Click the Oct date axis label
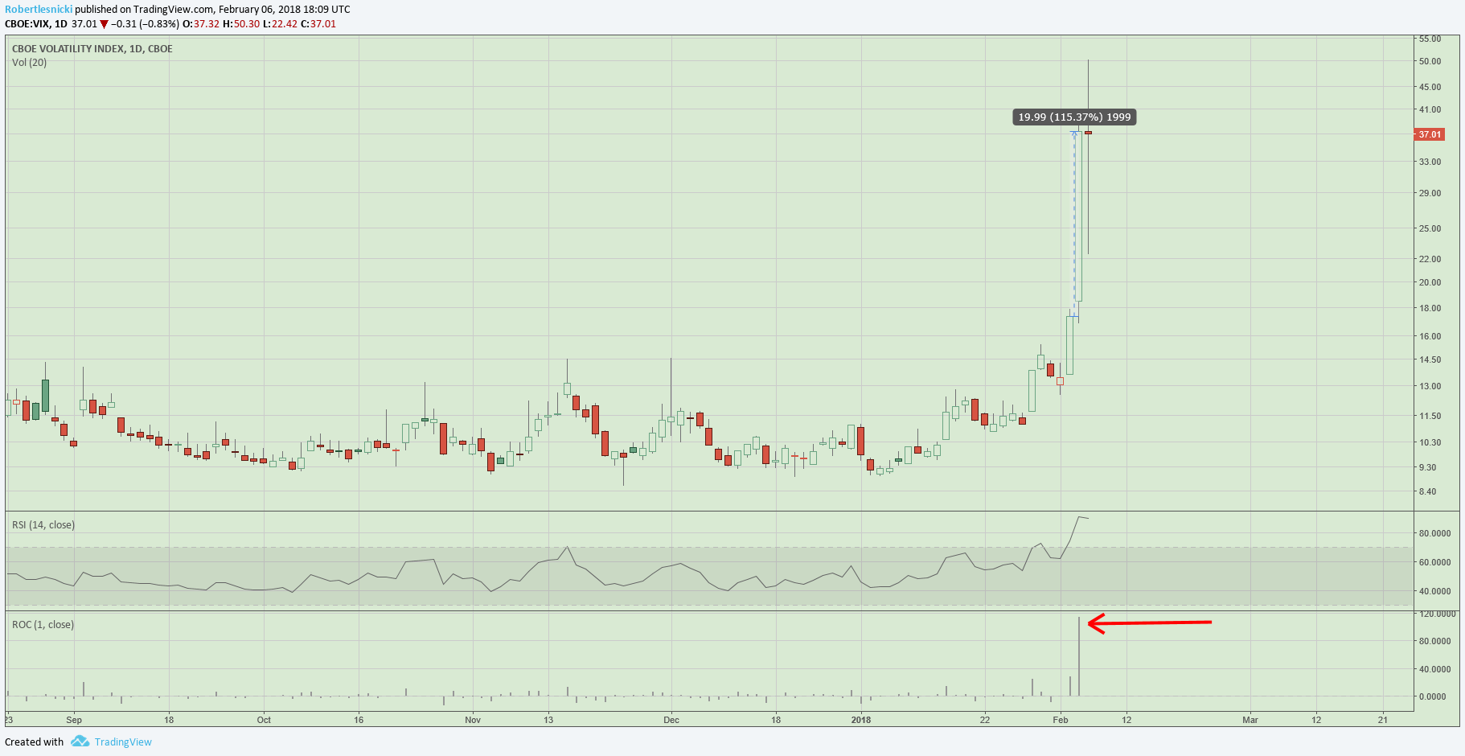The width and height of the screenshot is (1465, 756). (264, 720)
